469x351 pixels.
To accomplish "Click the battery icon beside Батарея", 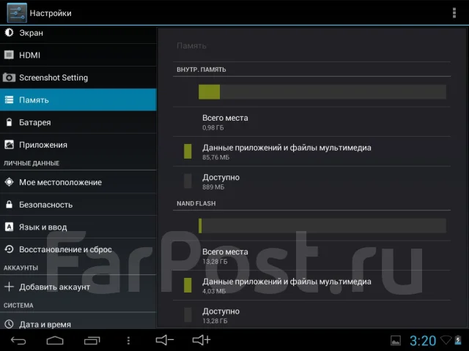I will pyautogui.click(x=10, y=122).
